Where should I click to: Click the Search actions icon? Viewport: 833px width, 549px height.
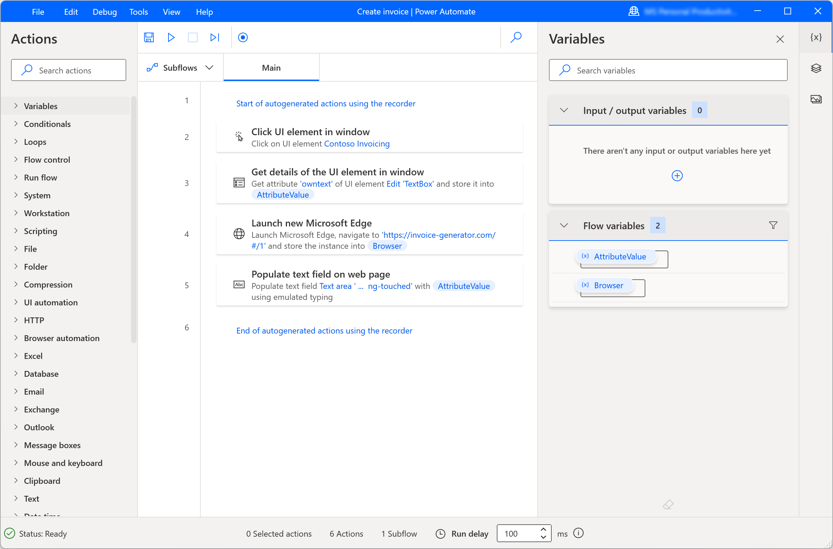click(x=27, y=70)
